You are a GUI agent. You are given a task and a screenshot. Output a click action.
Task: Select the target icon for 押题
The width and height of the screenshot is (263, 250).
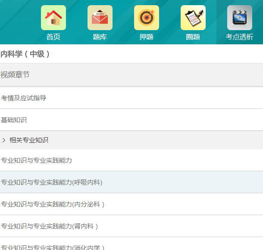[x=147, y=18]
